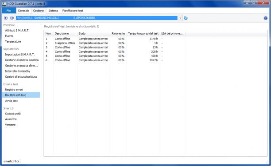Open the Pianificatore test tab
Image resolution: width=271 pixels, height=166 pixels.
coord(73,11)
